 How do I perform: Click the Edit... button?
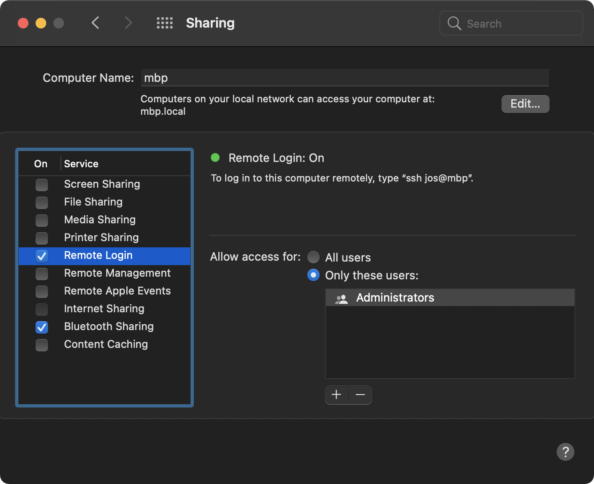(525, 104)
